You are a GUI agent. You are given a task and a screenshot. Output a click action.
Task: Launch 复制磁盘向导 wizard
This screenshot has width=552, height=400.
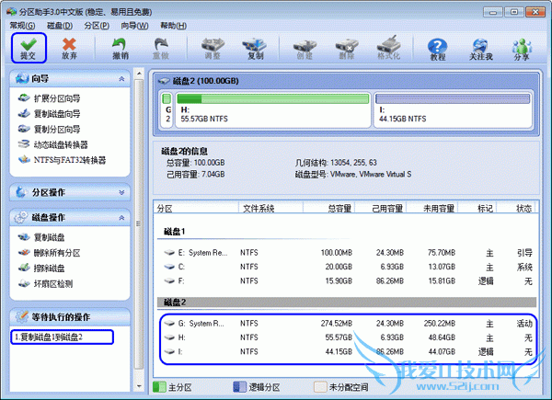coord(50,114)
